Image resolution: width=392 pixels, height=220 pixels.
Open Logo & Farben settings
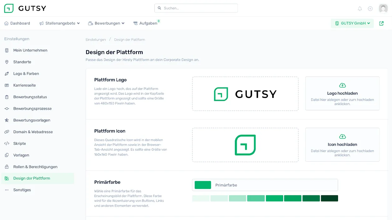click(x=26, y=74)
